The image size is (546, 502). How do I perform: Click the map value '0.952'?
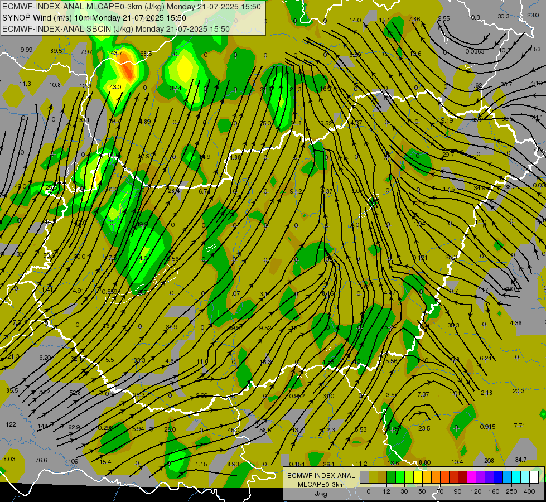pos(297,396)
